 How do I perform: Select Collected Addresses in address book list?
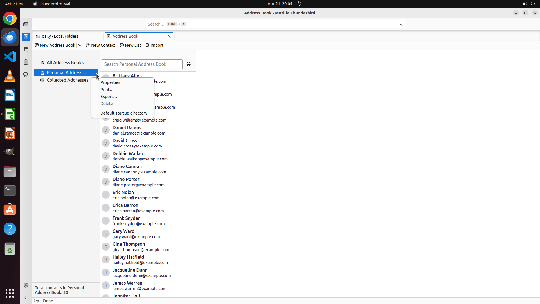click(67, 80)
